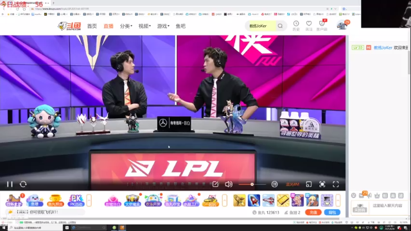
Task: Open the watch history clock icon
Action: pos(296,26)
